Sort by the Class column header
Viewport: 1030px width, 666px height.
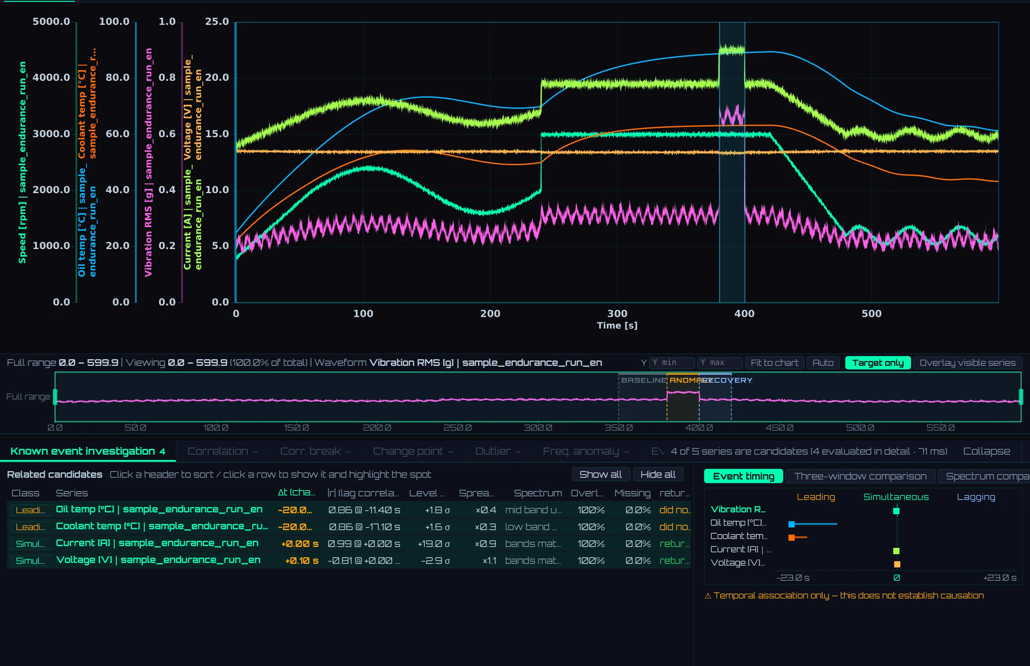[x=25, y=493]
